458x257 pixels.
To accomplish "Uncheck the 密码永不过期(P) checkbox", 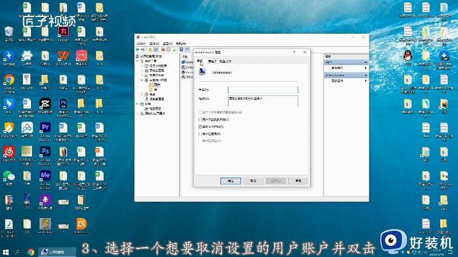I will click(x=200, y=127).
